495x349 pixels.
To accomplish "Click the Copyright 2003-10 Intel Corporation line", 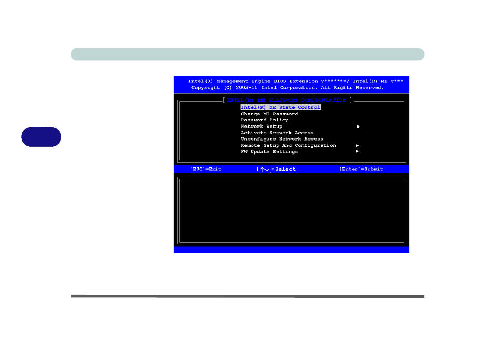I will [x=287, y=88].
